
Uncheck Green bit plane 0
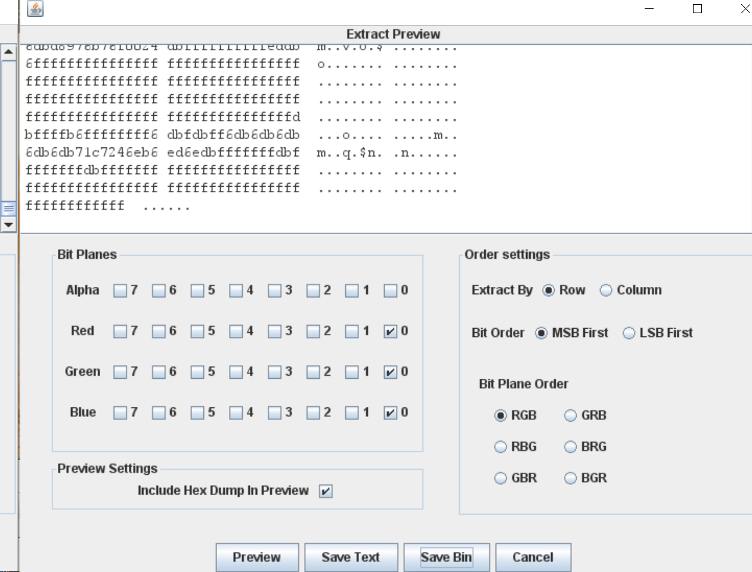click(390, 372)
